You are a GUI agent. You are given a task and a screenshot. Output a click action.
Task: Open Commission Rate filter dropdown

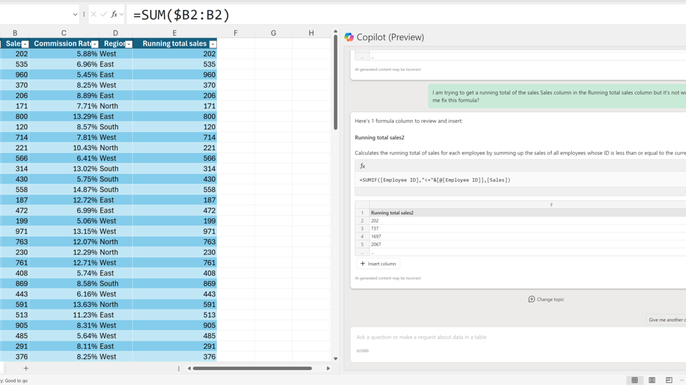[x=95, y=44]
